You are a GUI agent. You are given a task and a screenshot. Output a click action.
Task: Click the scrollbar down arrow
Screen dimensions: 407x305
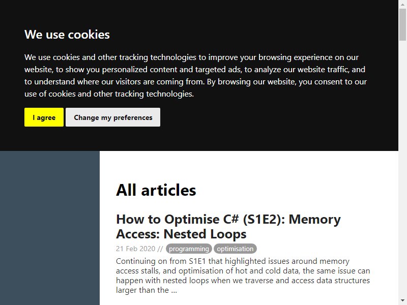click(402, 300)
